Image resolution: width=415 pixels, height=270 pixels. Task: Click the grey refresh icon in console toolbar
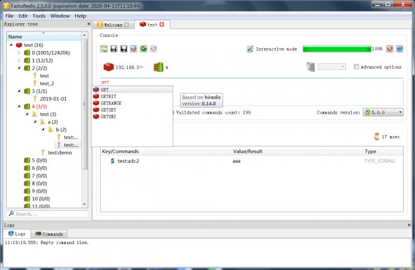(154, 49)
